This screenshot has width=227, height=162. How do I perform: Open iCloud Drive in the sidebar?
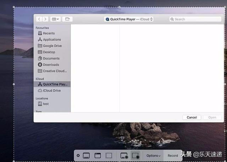click(52, 91)
